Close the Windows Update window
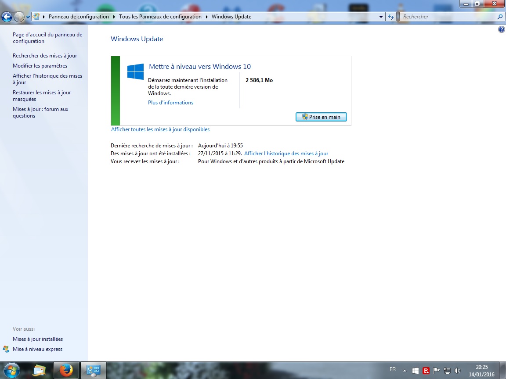Image resolution: width=506 pixels, height=379 pixels. pos(494,4)
